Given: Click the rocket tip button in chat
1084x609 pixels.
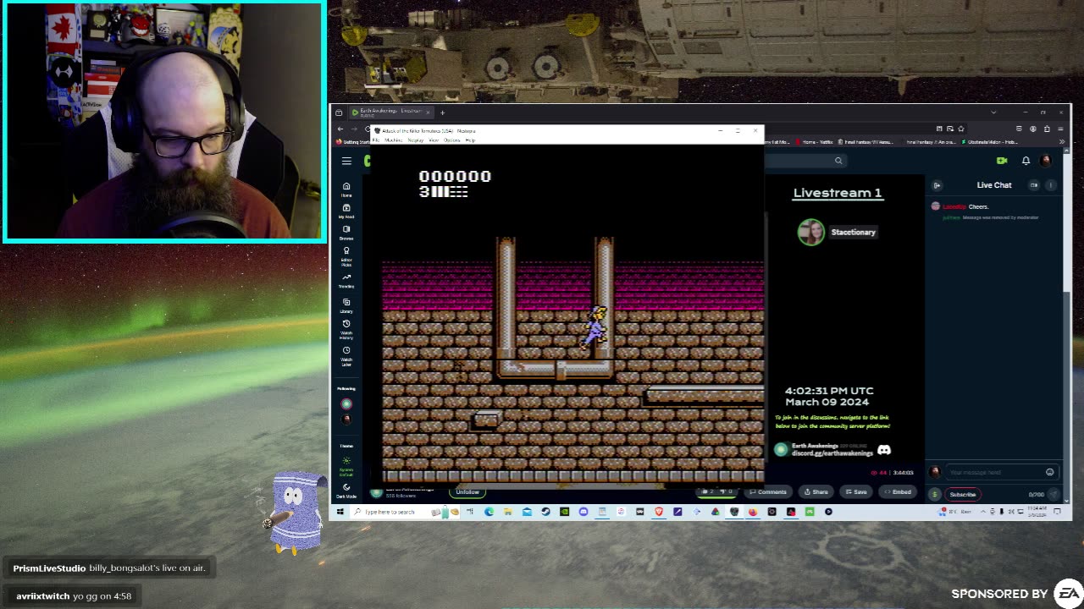Looking at the screenshot, I should point(935,494).
